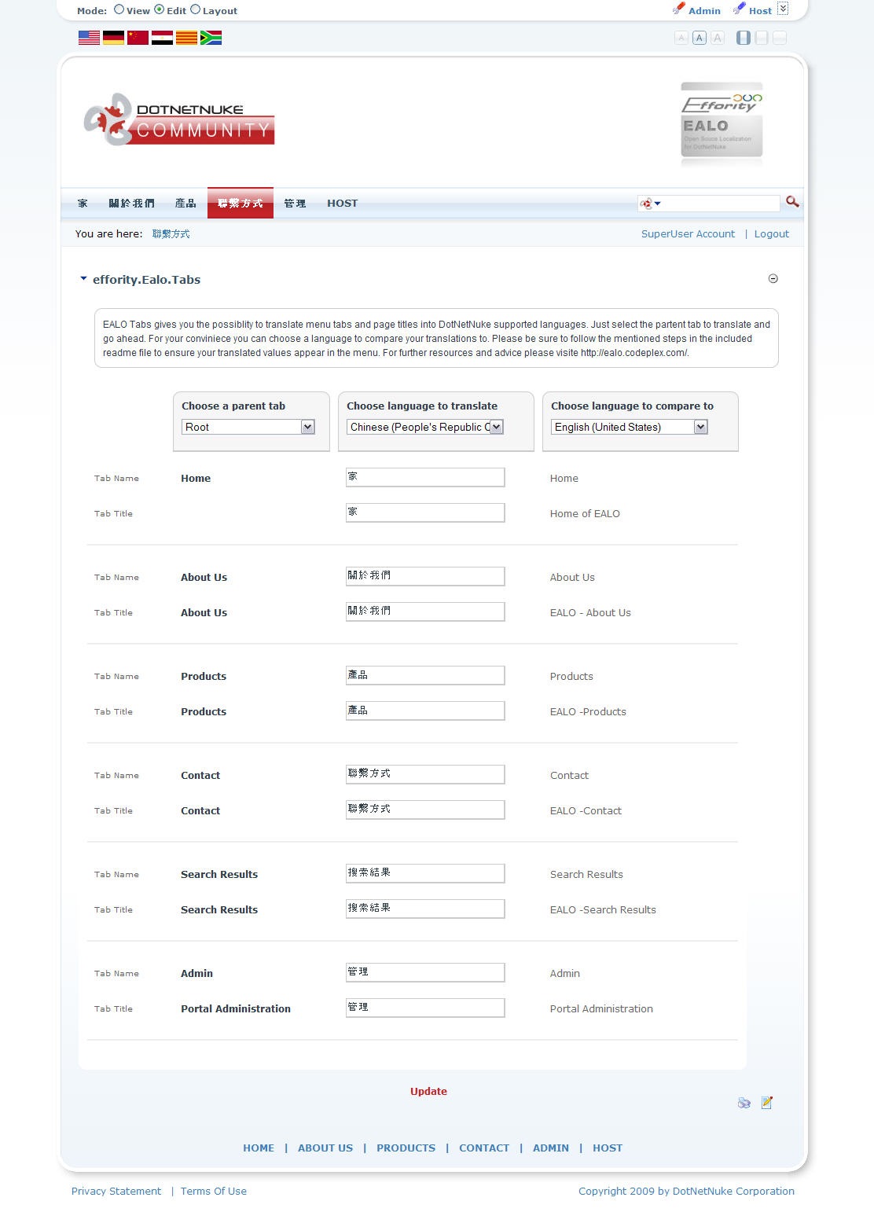Select the narrow page width icon
Viewport: 874px width, 1212px height.
pyautogui.click(x=744, y=38)
